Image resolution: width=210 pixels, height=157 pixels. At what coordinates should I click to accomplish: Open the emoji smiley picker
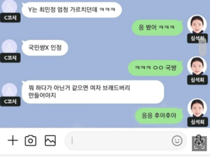point(177,141)
